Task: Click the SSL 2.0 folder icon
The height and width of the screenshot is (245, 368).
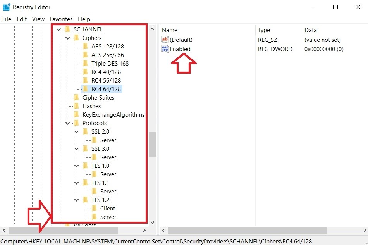Action: point(86,131)
